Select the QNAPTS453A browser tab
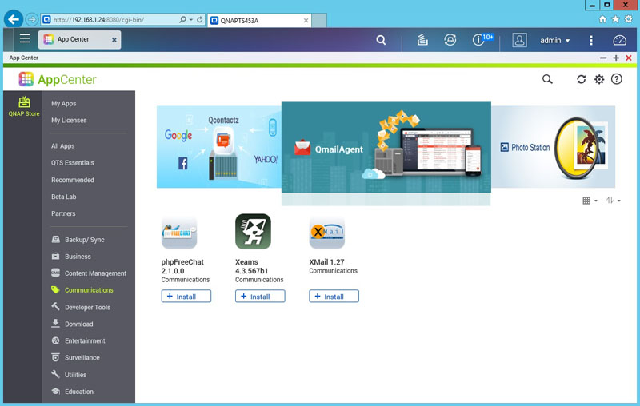 (259, 21)
